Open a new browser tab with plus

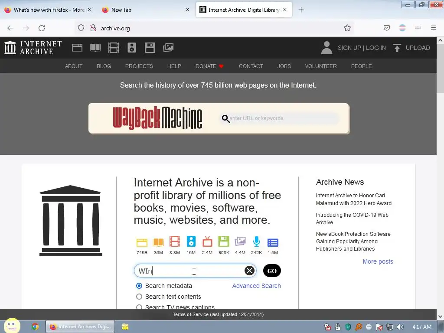(301, 10)
